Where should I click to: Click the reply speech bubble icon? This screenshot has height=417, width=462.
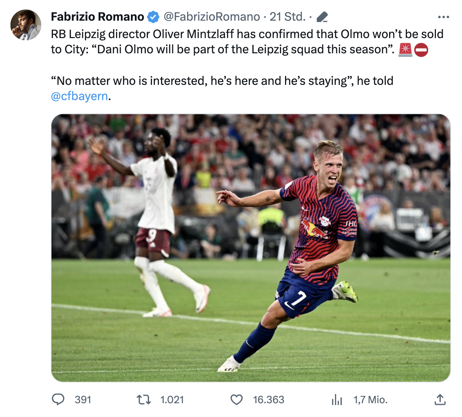click(58, 399)
